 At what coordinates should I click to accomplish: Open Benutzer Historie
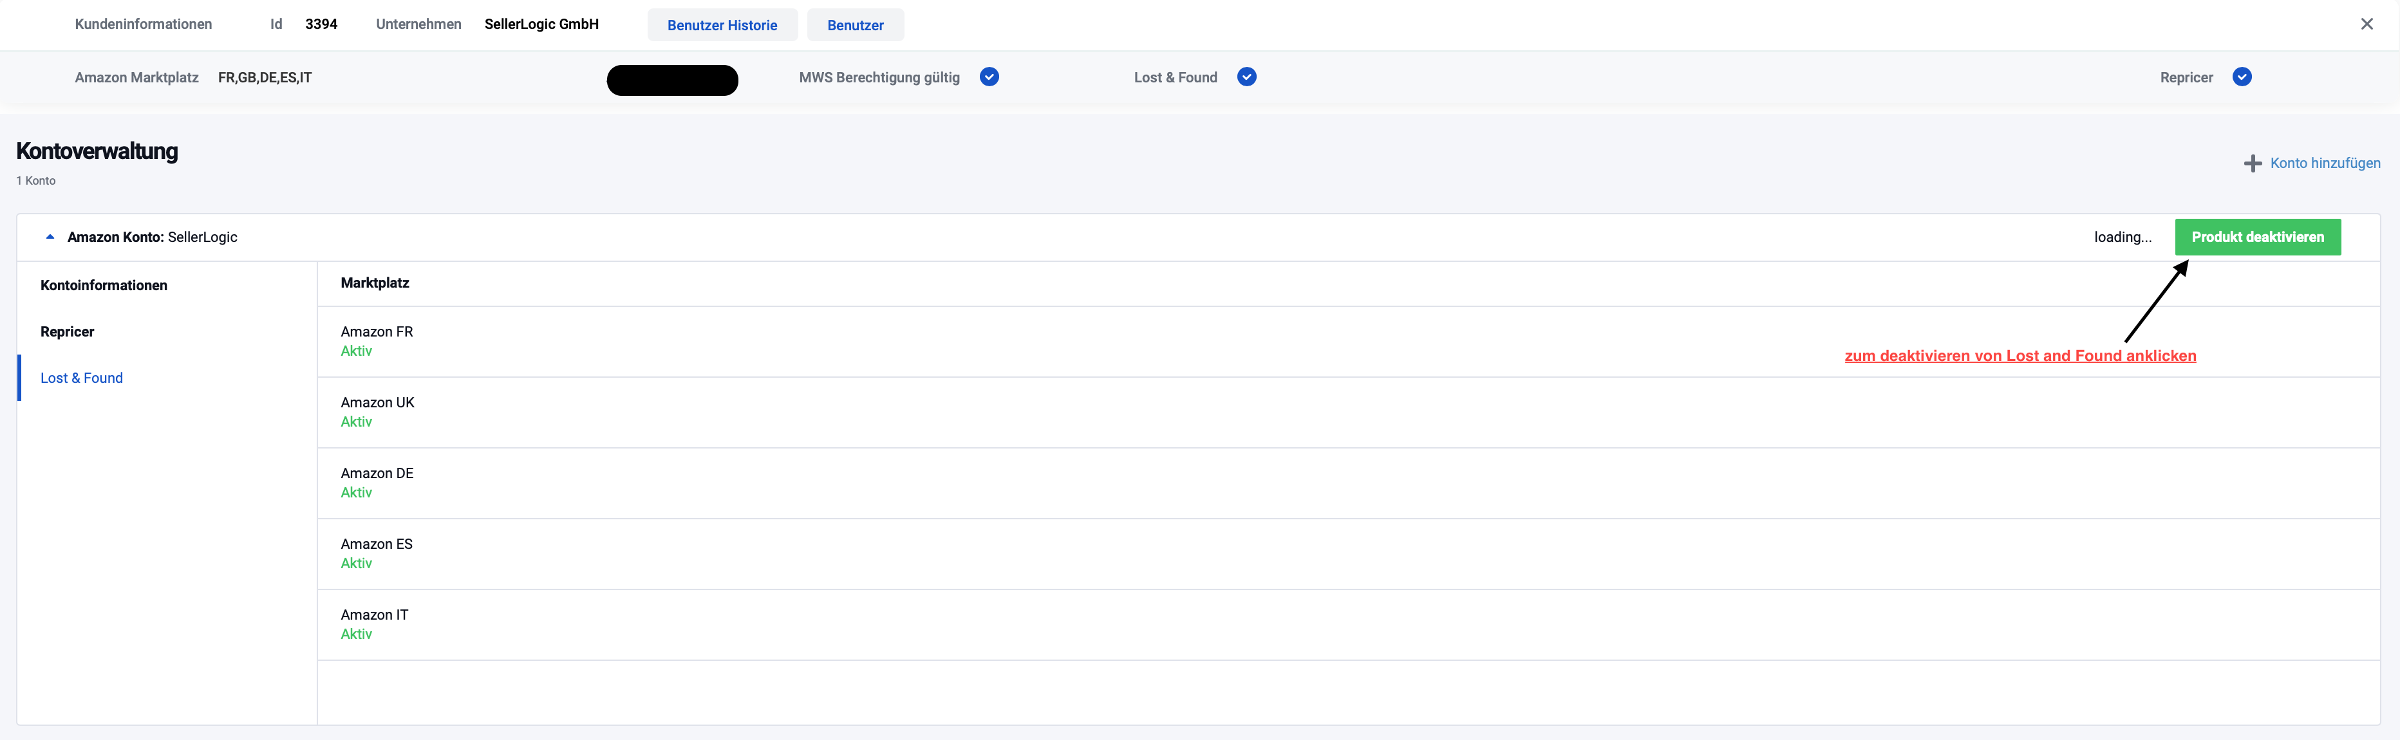(722, 25)
